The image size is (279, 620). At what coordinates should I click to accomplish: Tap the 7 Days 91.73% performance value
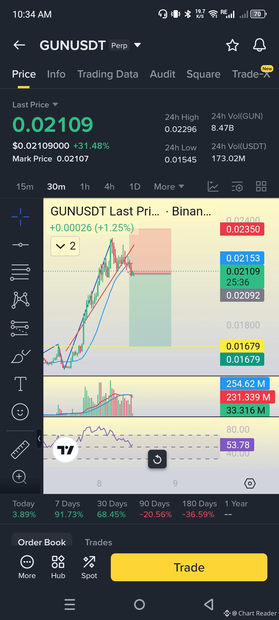click(69, 514)
